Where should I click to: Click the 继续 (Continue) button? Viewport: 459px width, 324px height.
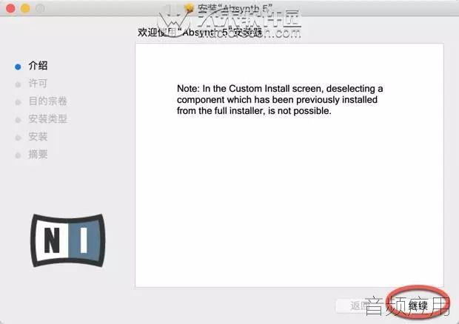coord(418,306)
